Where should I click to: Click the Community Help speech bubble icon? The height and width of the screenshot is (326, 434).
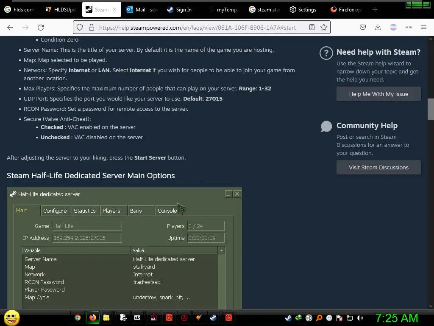coord(326,126)
